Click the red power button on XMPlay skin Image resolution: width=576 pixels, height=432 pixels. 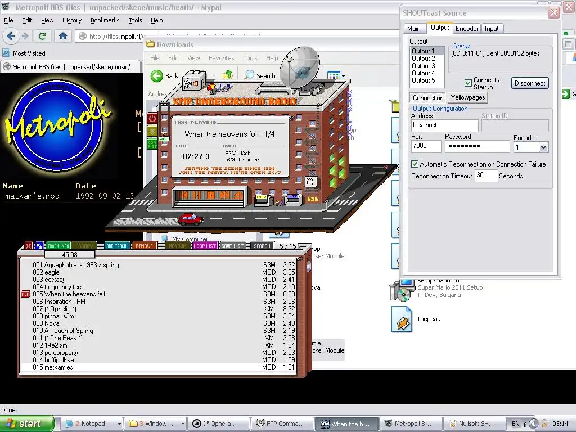tap(152, 118)
